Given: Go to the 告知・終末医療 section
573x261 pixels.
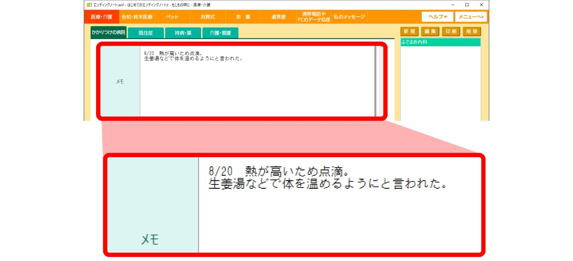Looking at the screenshot, I should point(137,17).
